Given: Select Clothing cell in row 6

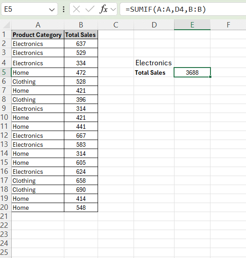Looking at the screenshot, I should point(38,81).
